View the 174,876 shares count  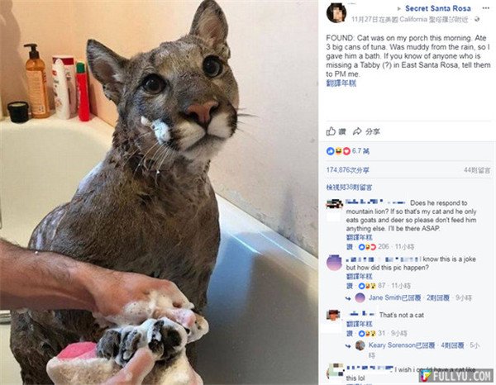click(x=348, y=170)
